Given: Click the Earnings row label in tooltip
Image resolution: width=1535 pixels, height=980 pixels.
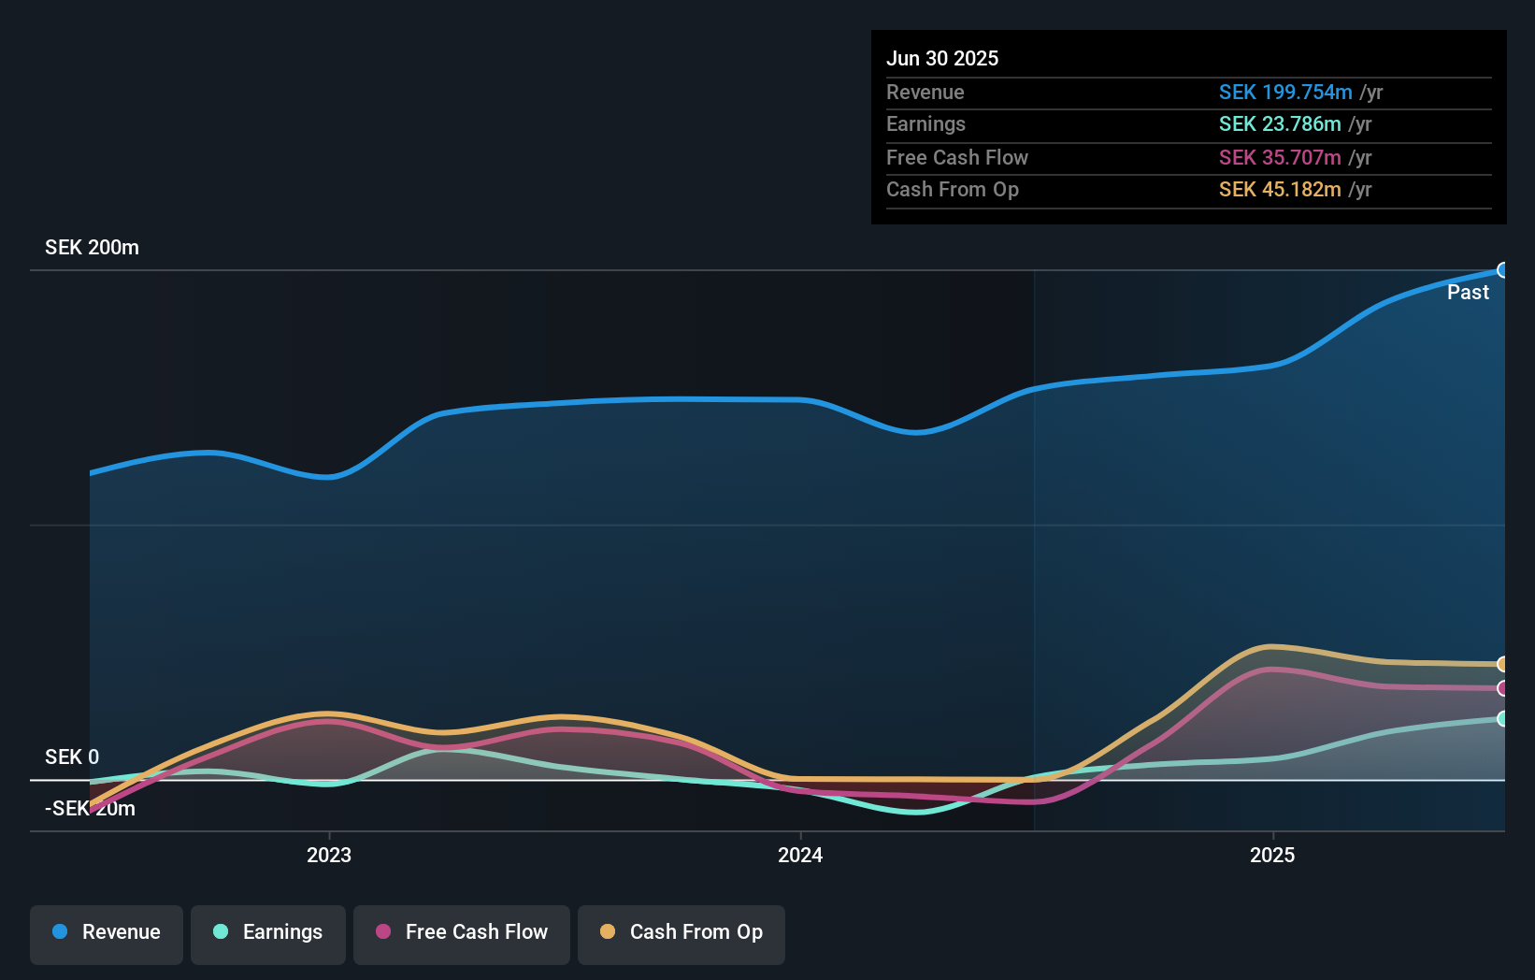Looking at the screenshot, I should coord(925,123).
